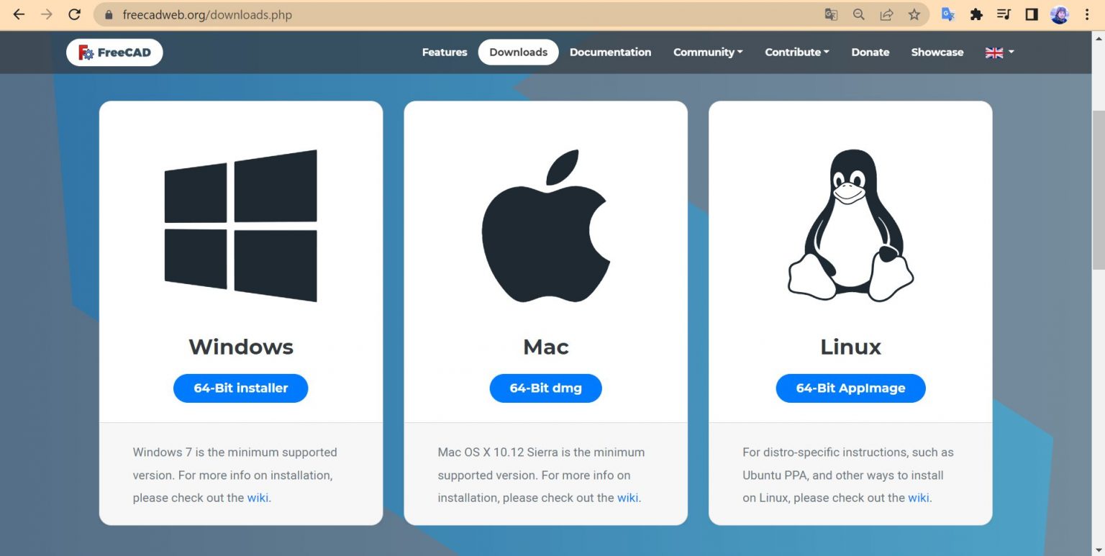Open the Documentation nav item
Screen dimensions: 1105x556
click(x=610, y=53)
